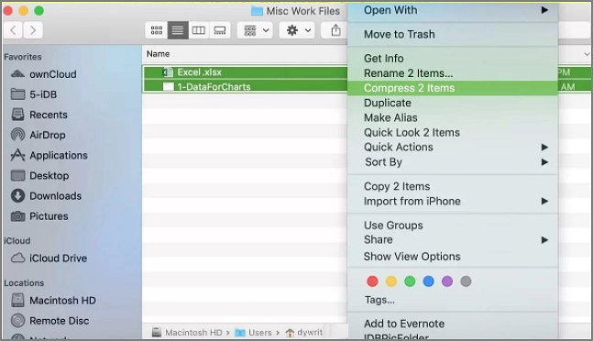Image resolution: width=593 pixels, height=341 pixels.
Task: Click the Applications icon in sidebar
Action: [x=17, y=155]
